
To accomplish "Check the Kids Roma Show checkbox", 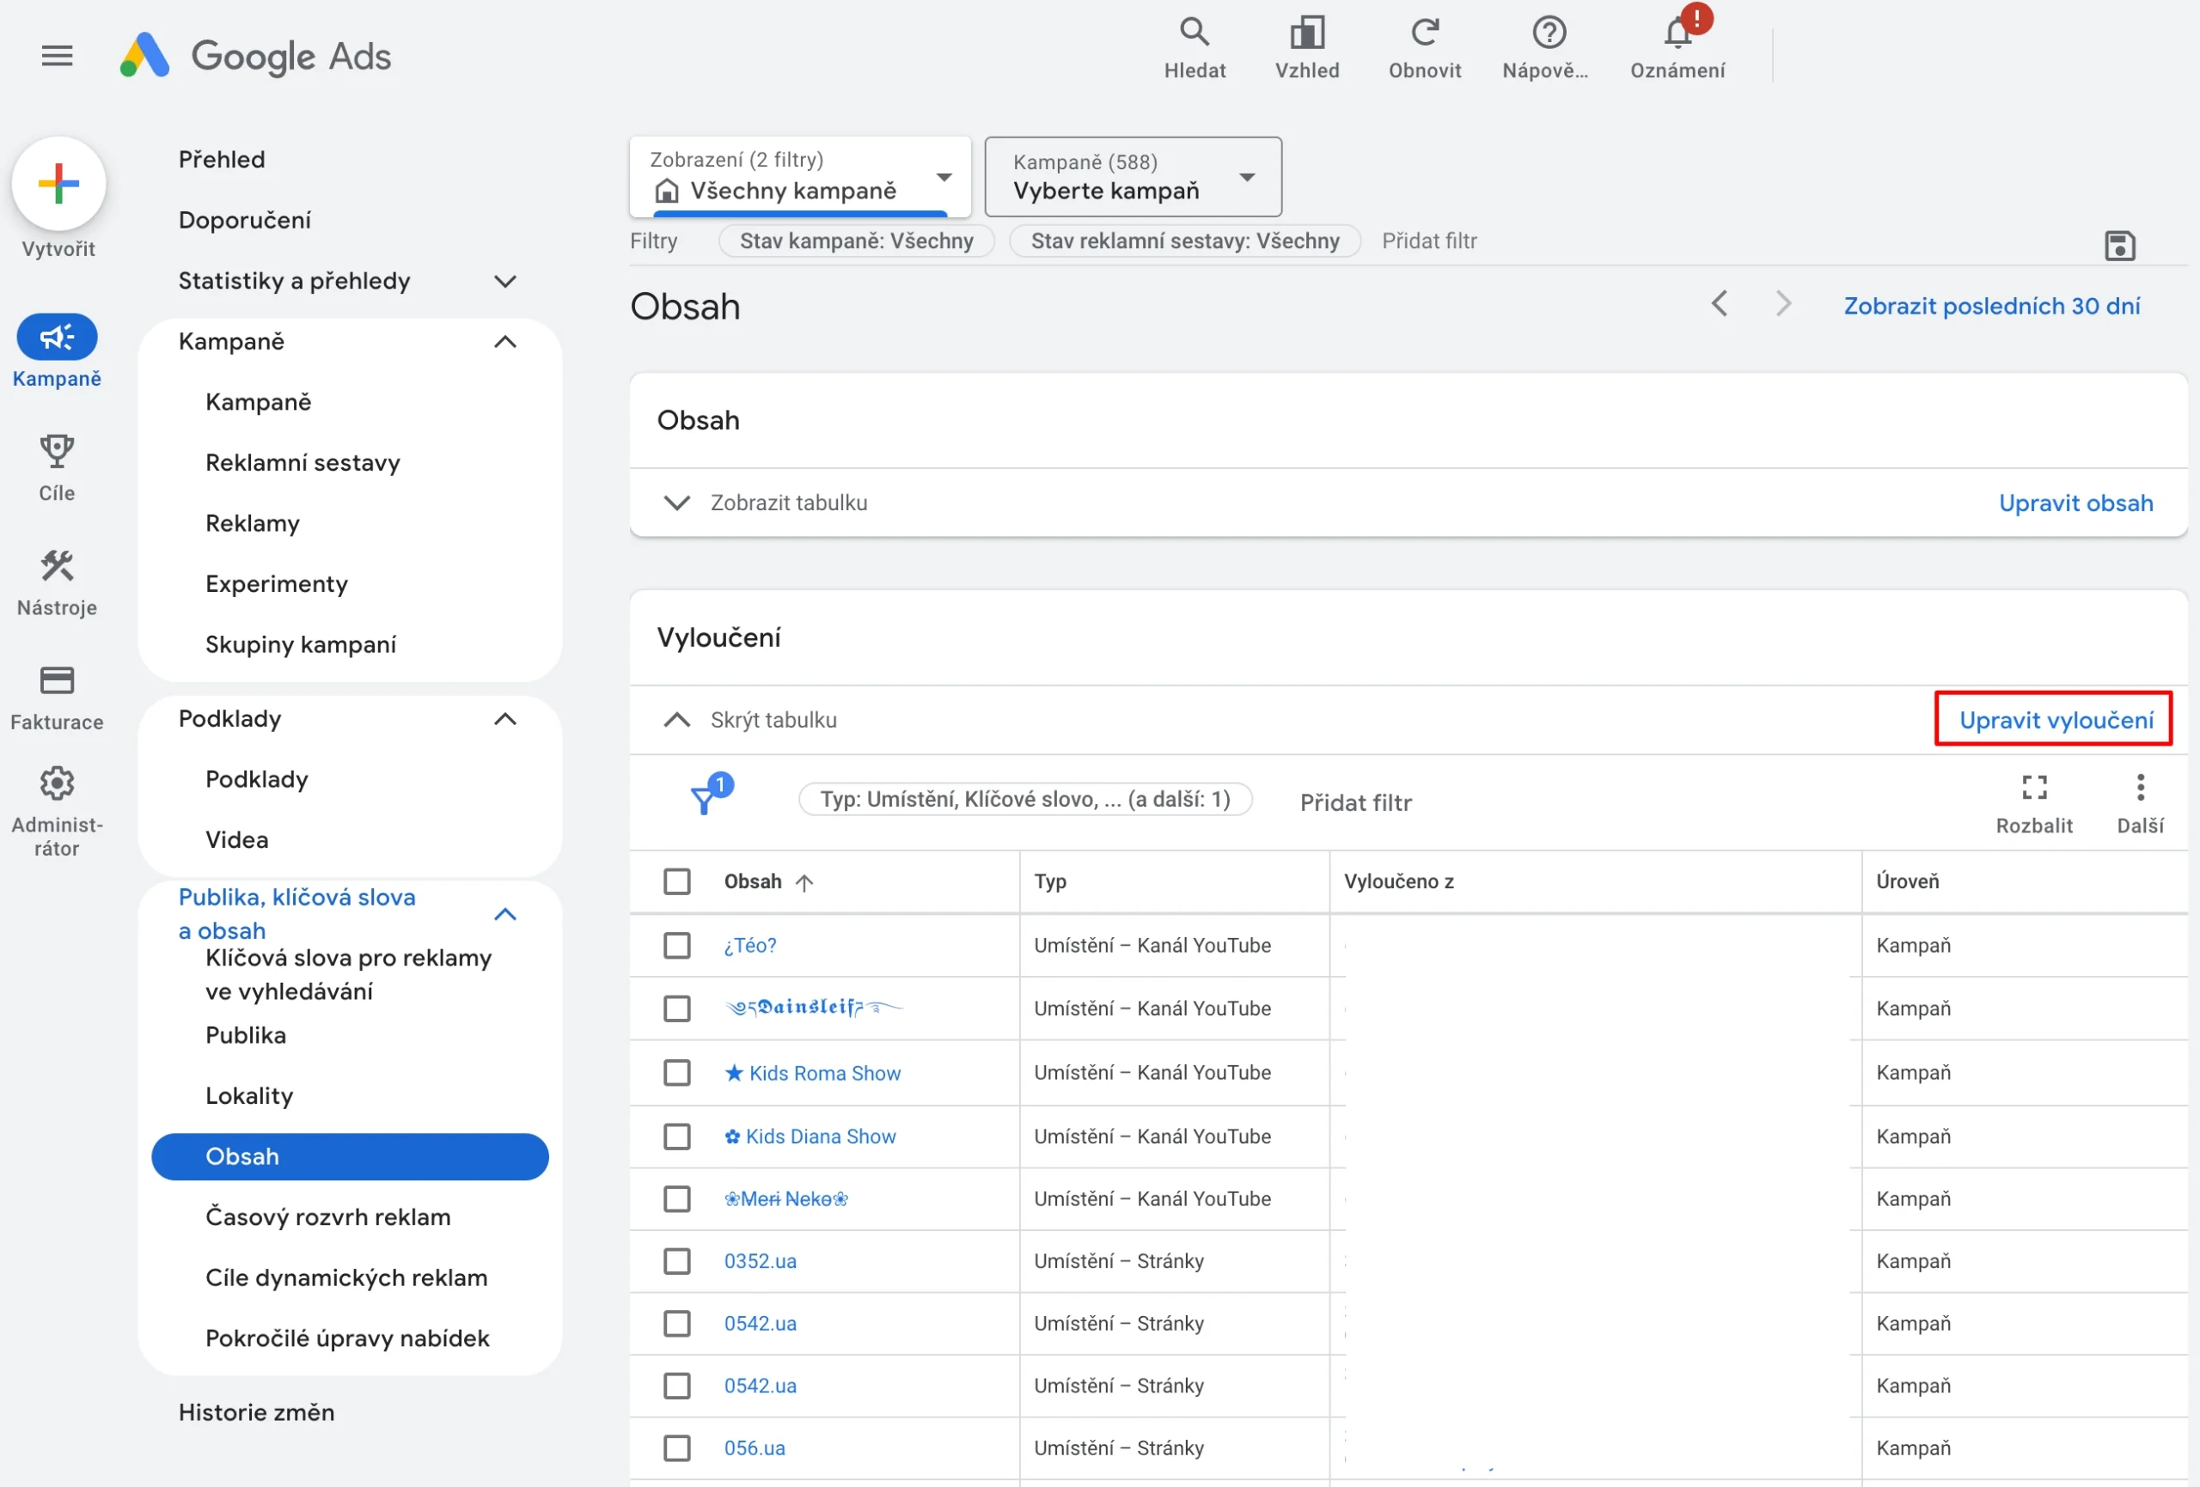I will click(677, 1072).
